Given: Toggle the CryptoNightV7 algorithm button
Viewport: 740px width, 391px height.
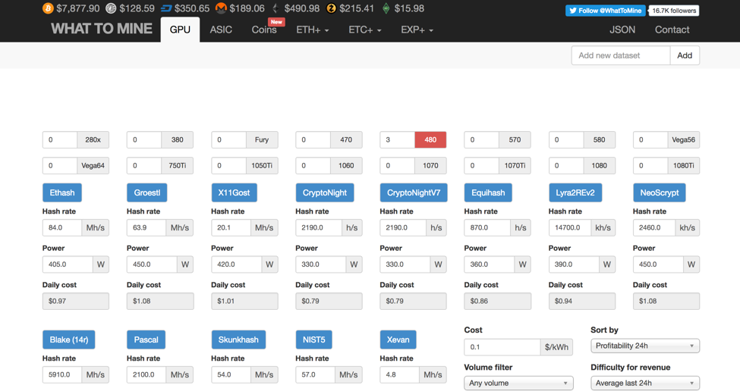Looking at the screenshot, I should 414,192.
